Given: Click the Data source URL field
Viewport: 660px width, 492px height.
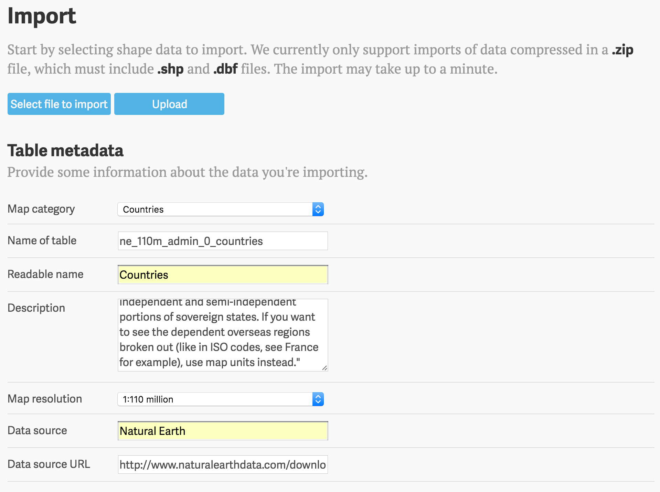Looking at the screenshot, I should click(x=223, y=464).
